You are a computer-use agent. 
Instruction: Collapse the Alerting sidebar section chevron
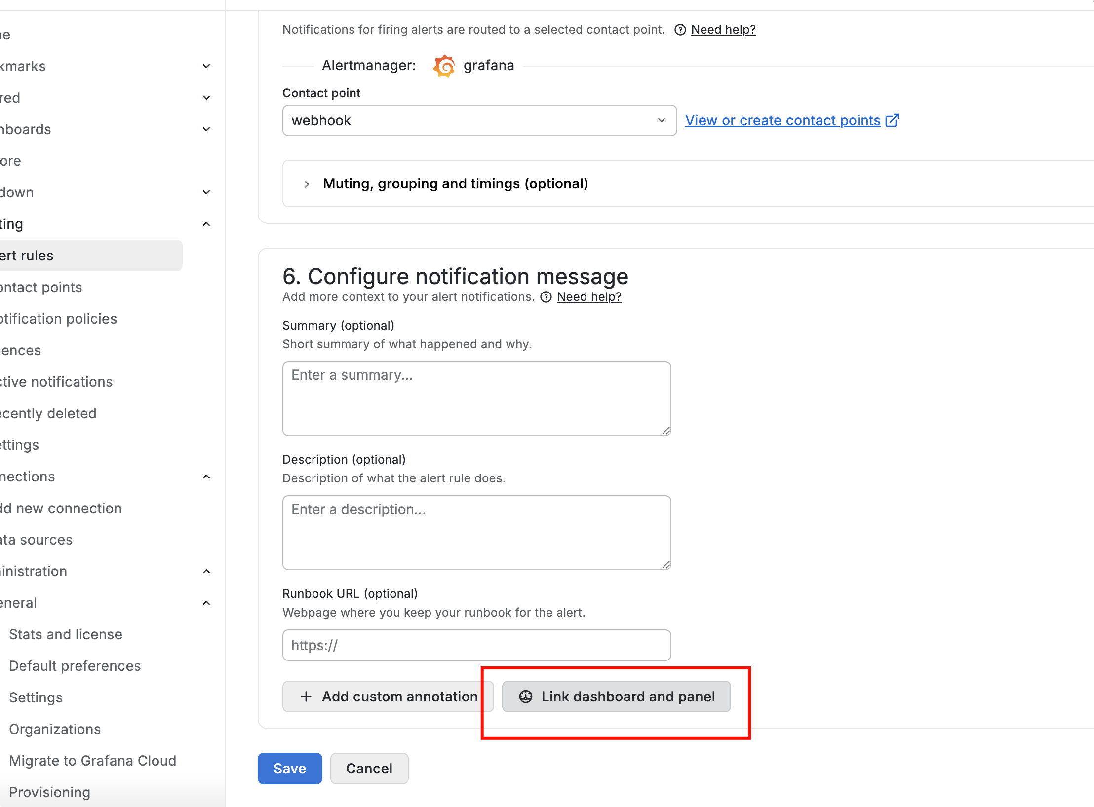click(206, 224)
